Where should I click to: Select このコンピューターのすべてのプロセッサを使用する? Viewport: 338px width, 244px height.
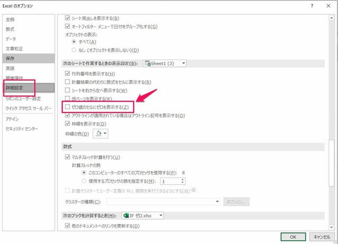click(84, 172)
